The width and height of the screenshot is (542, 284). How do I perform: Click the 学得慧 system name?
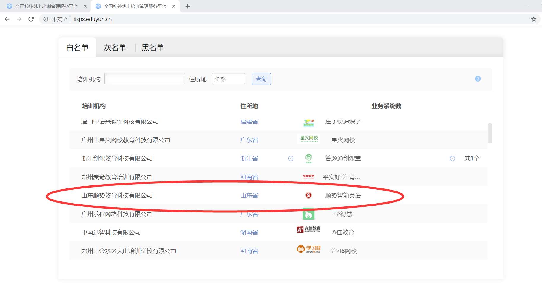(x=343, y=214)
